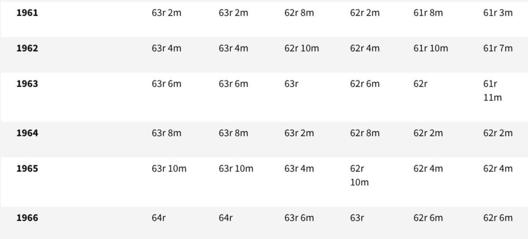Click the 61r 3m cell

tap(498, 13)
